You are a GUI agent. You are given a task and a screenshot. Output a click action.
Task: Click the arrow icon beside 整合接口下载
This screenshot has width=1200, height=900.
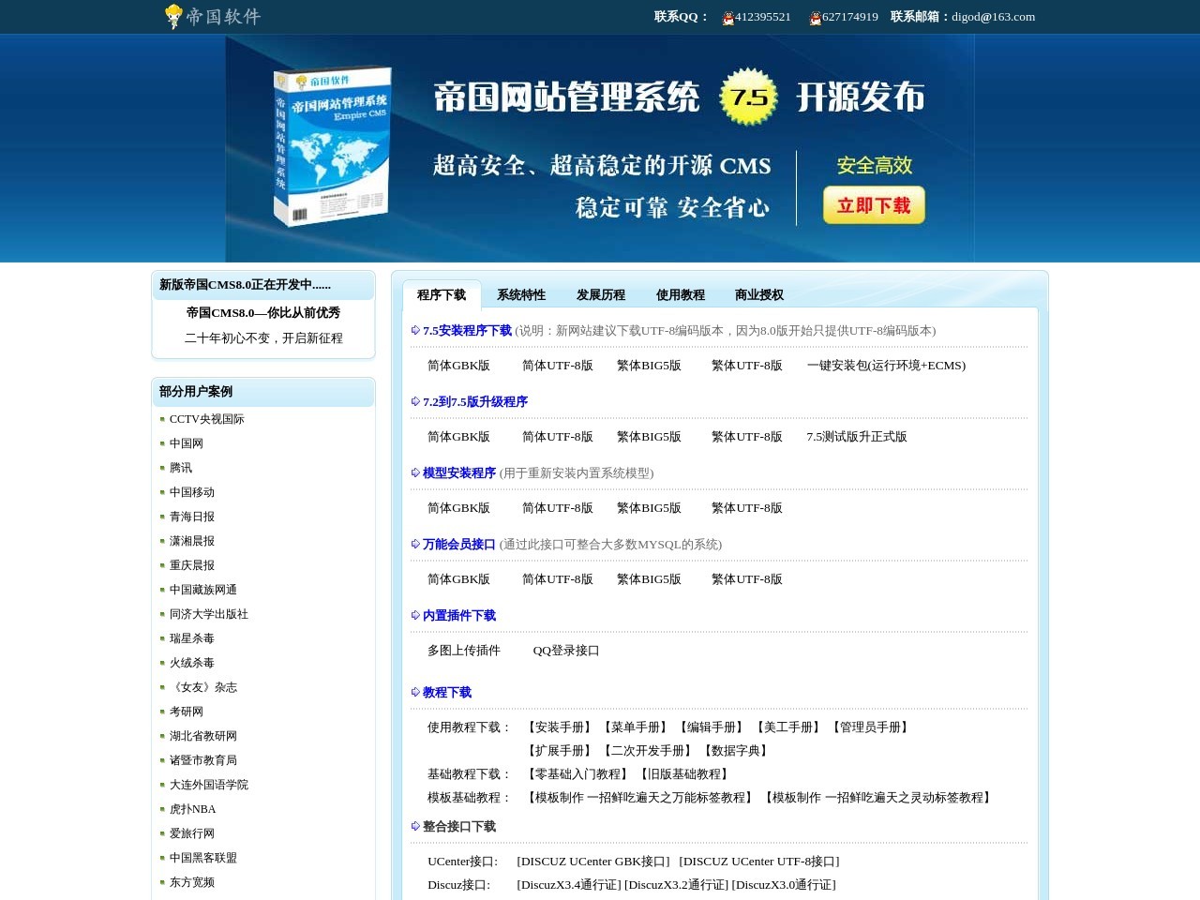[413, 826]
